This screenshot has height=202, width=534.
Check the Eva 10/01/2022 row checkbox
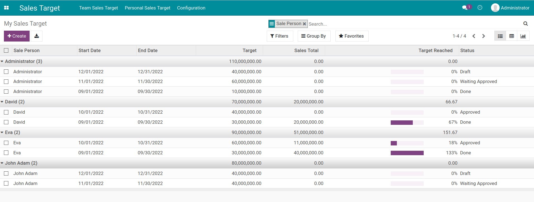coord(6,143)
